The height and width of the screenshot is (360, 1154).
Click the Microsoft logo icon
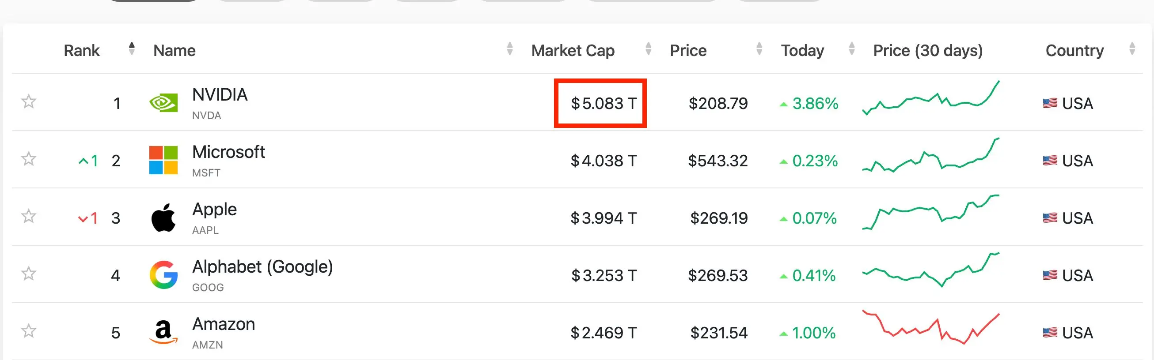(x=163, y=160)
